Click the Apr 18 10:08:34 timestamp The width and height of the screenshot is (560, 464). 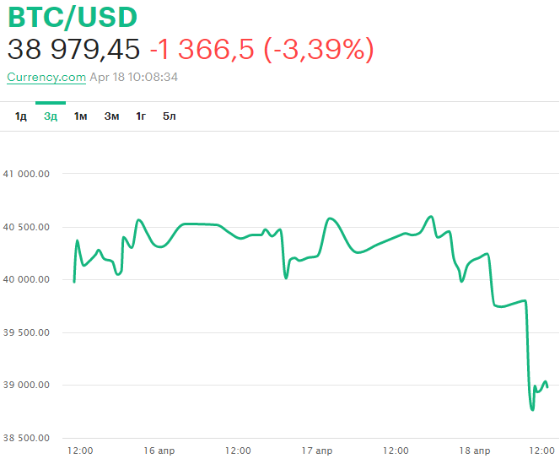[x=133, y=77]
